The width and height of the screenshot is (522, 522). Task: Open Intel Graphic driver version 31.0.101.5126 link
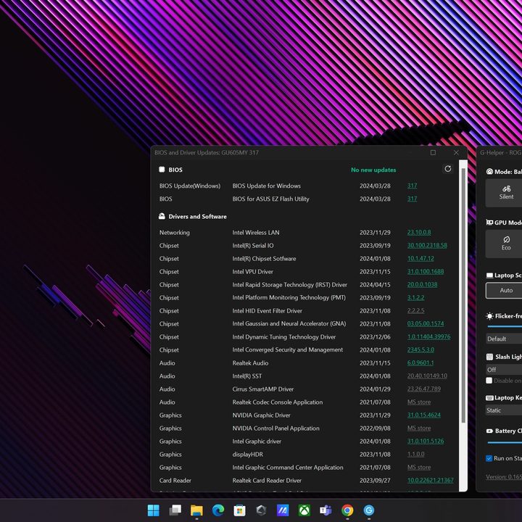(426, 441)
